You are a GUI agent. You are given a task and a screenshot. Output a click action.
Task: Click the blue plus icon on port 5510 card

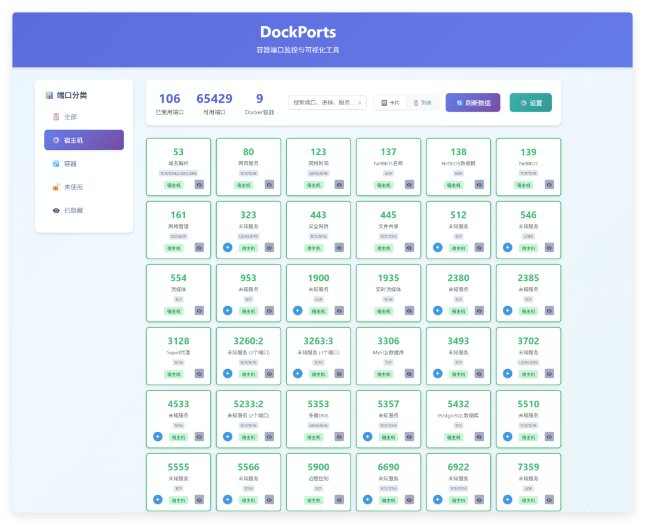tap(508, 437)
